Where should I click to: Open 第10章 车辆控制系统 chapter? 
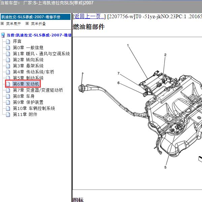click(34, 108)
